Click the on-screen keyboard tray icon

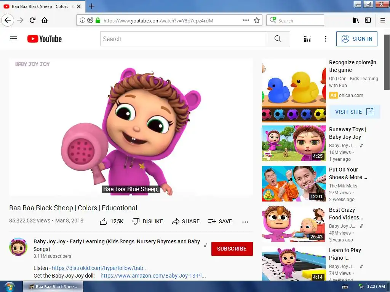click(345, 287)
